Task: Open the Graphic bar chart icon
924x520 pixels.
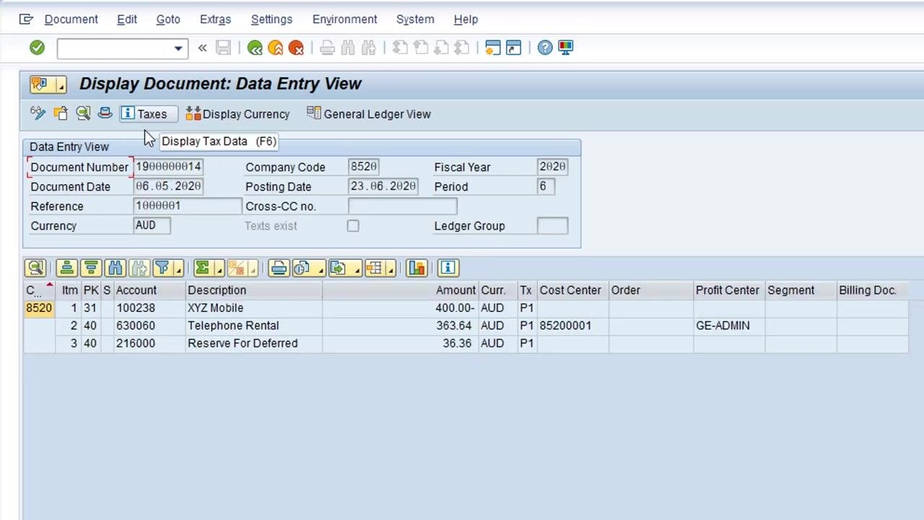Action: [x=417, y=269]
